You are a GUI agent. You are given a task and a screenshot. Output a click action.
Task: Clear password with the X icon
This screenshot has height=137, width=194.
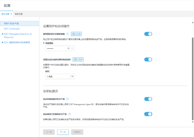click(x=72, y=48)
